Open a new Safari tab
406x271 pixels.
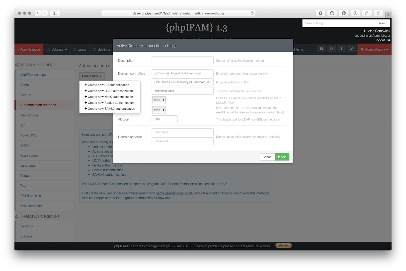click(x=388, y=15)
